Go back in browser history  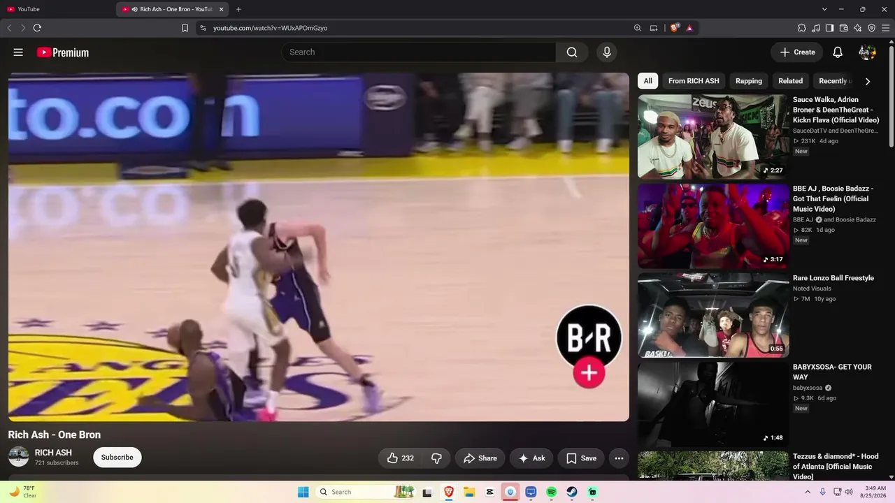coord(9,28)
